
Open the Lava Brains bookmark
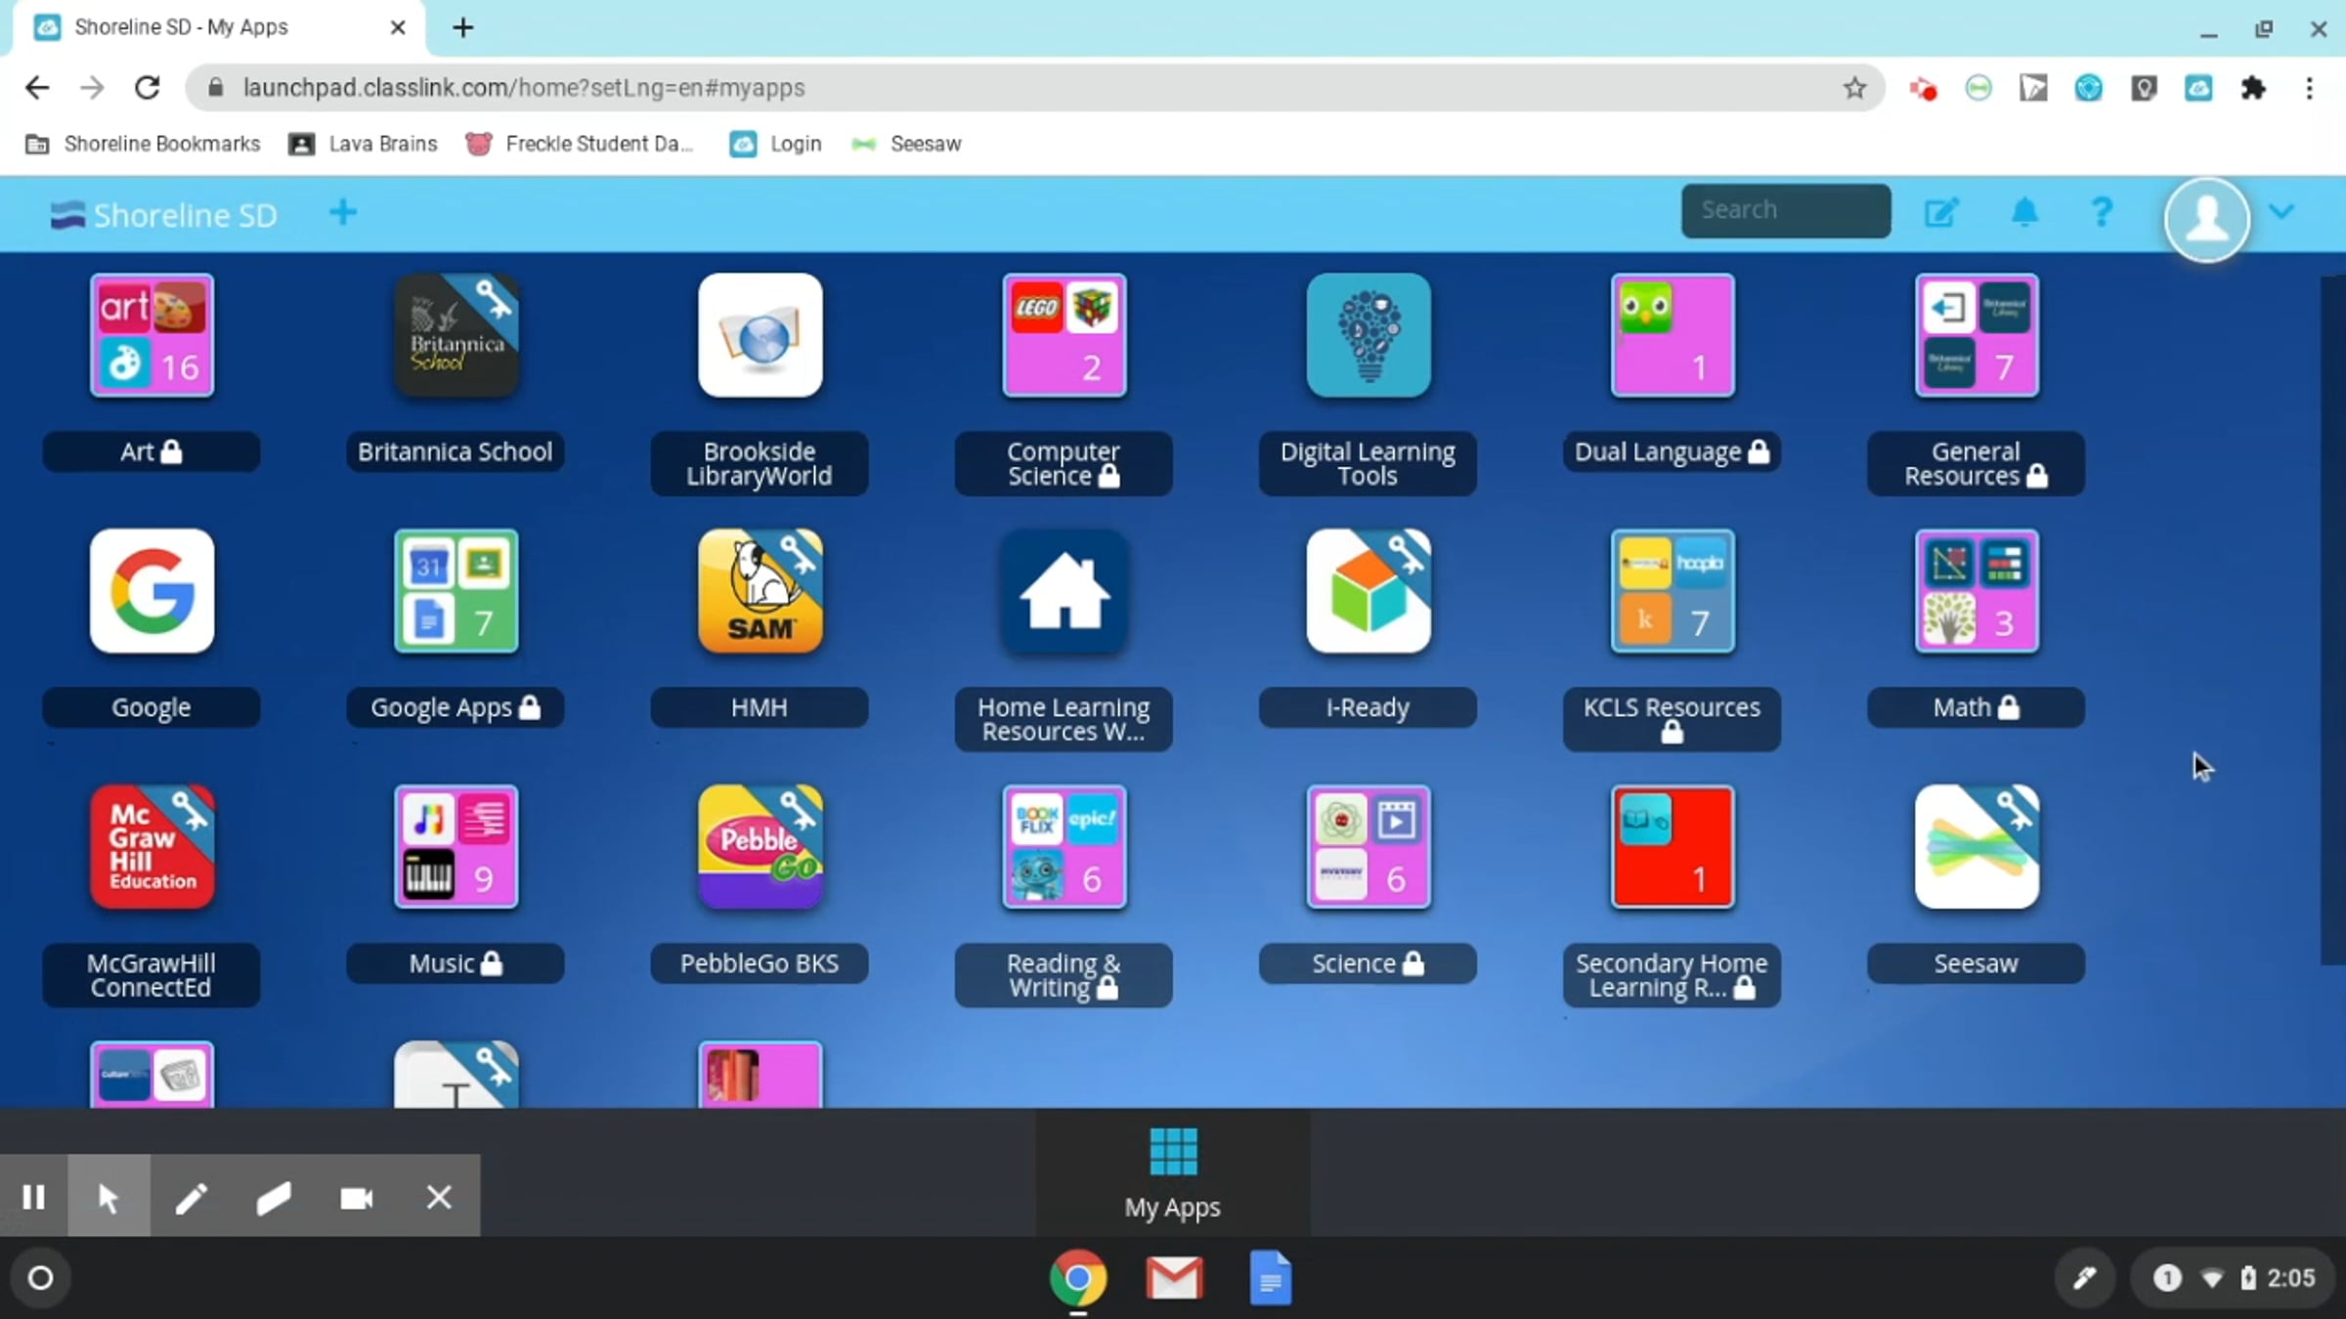(363, 144)
